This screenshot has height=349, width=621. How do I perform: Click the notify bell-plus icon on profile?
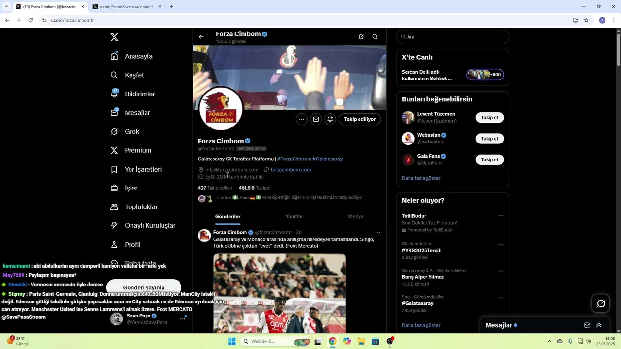point(330,119)
